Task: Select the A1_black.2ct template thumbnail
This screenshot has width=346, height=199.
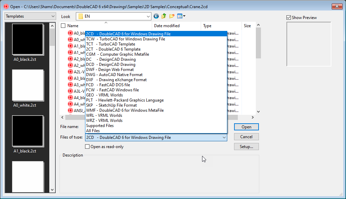Action: pos(28,131)
